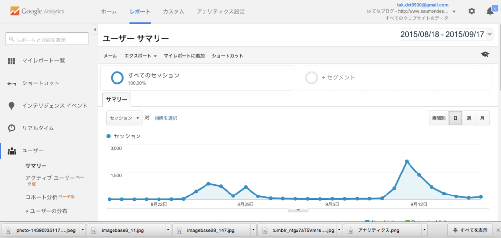Open menu arrow for imagebase6_11.jpg download

(168, 230)
